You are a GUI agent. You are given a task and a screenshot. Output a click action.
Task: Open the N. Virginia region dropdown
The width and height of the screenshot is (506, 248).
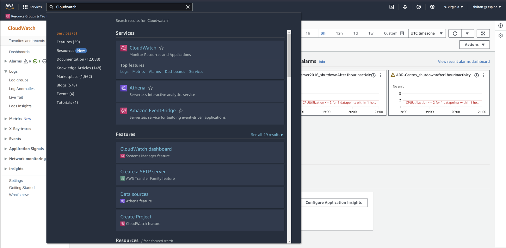coord(453,7)
